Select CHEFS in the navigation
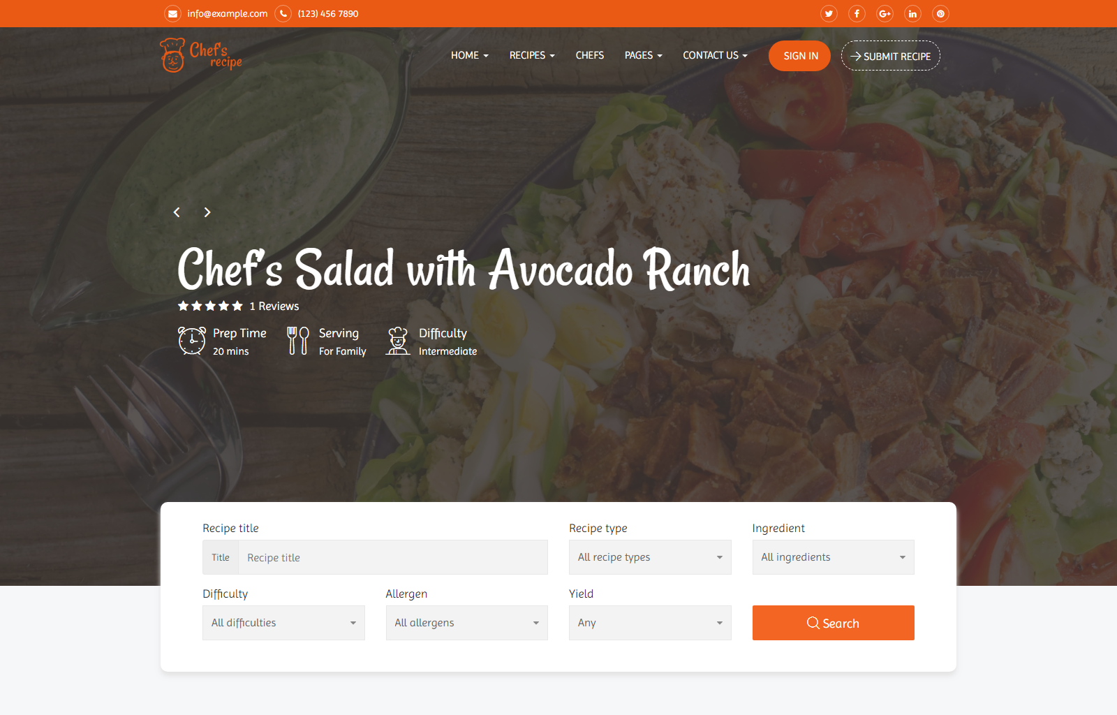The height and width of the screenshot is (715, 1117). tap(590, 55)
